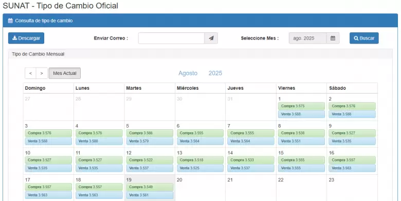Select the Compra 3.575 entry on August 1
Image resolution: width=401 pixels, height=201 pixels.
point(301,106)
